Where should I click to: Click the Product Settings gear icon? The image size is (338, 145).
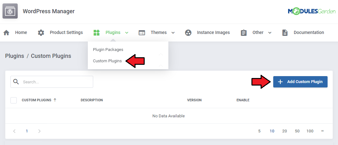(41, 33)
